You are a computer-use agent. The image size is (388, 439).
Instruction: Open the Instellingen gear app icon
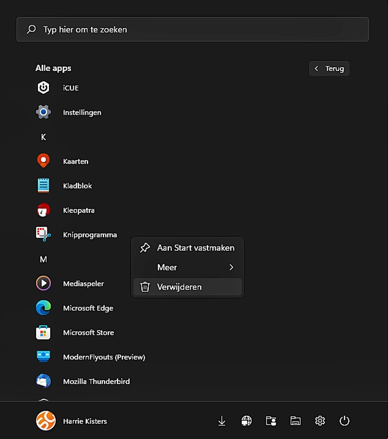pos(43,112)
